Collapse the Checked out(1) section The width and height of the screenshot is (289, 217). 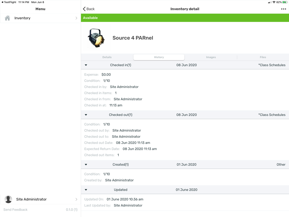(86, 115)
